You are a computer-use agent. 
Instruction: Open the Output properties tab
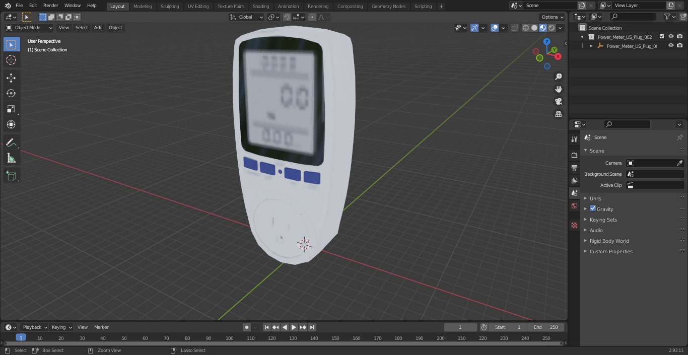[x=574, y=168]
